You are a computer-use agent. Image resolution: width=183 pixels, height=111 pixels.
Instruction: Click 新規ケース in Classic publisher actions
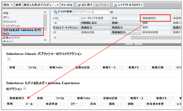[x=112, y=68]
